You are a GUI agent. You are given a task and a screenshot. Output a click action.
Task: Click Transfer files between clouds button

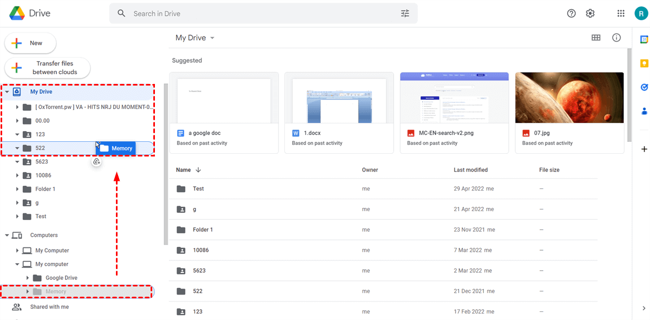click(47, 68)
